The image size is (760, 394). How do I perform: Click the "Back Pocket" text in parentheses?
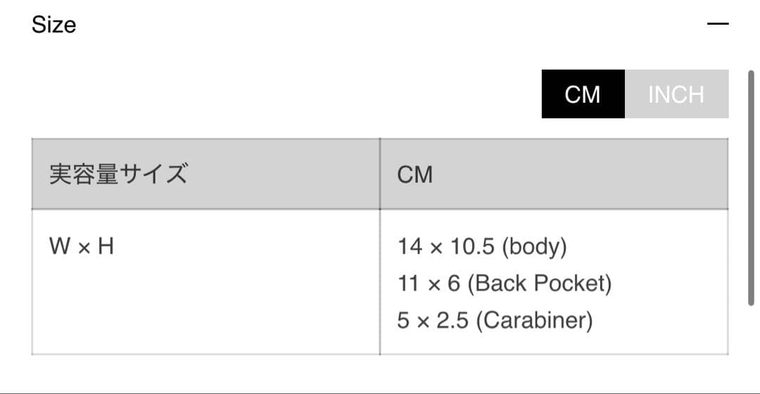pos(539,284)
